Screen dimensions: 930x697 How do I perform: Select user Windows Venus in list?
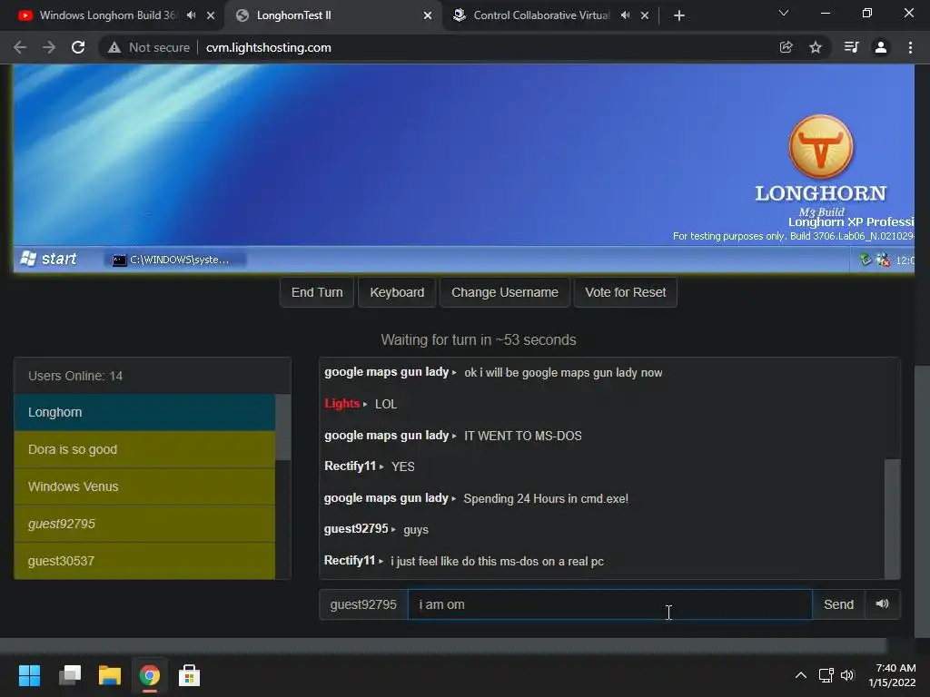click(144, 486)
